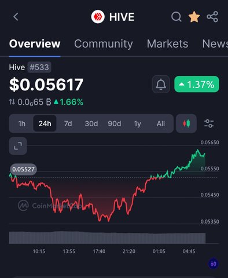Viewport: 228px width, 278px height.
Task: Tap the 04:45 time axis label
Action: [x=189, y=251]
